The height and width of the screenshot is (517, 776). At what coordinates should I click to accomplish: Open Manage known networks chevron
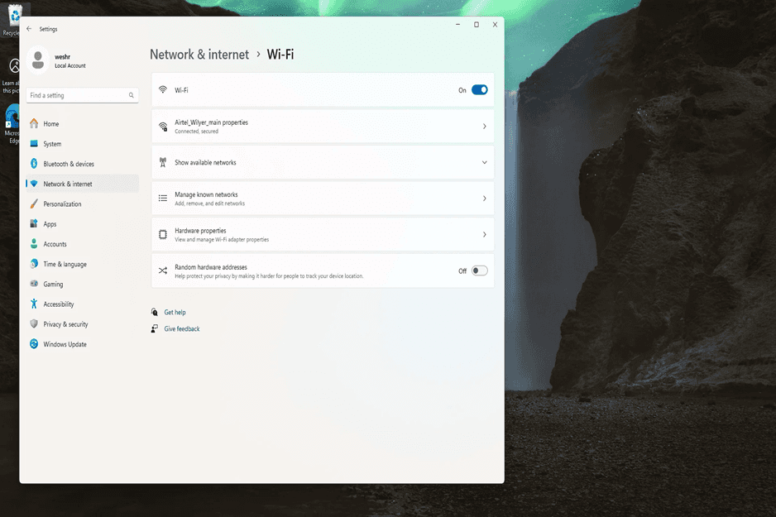(x=485, y=199)
